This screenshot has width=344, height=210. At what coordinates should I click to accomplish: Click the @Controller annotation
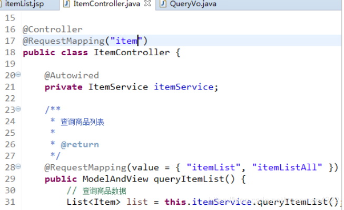[53, 29]
